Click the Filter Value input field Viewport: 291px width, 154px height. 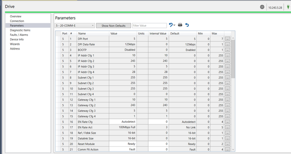(148, 25)
